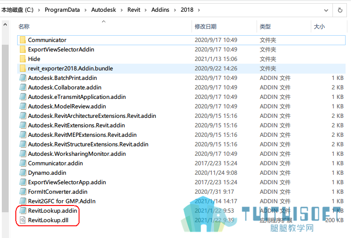Select the FormItConverter.addin file name
The width and height of the screenshot is (351, 238).
tap(57, 191)
